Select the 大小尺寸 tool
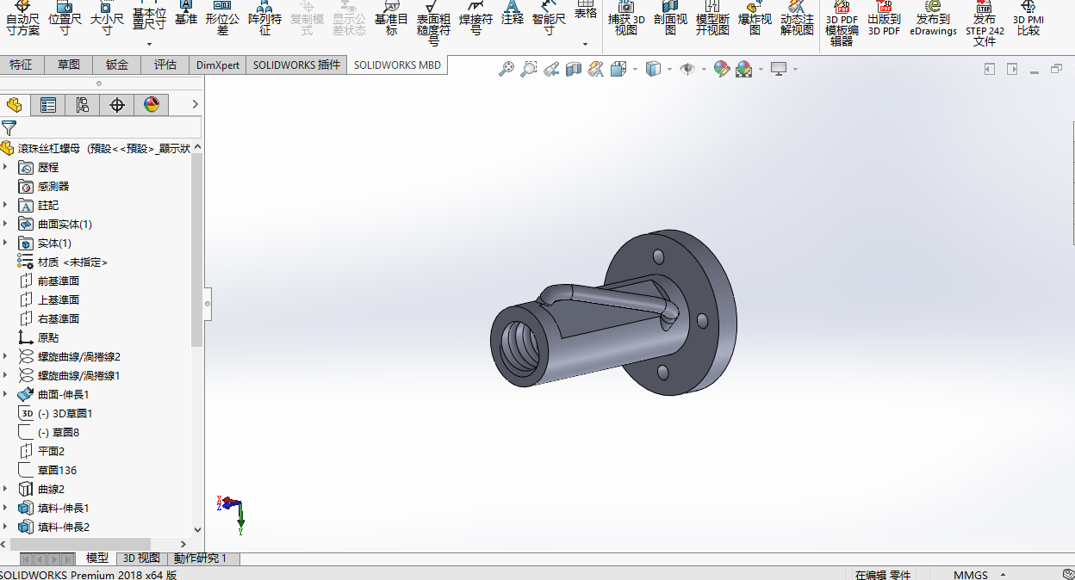The image size is (1075, 580). [x=107, y=18]
